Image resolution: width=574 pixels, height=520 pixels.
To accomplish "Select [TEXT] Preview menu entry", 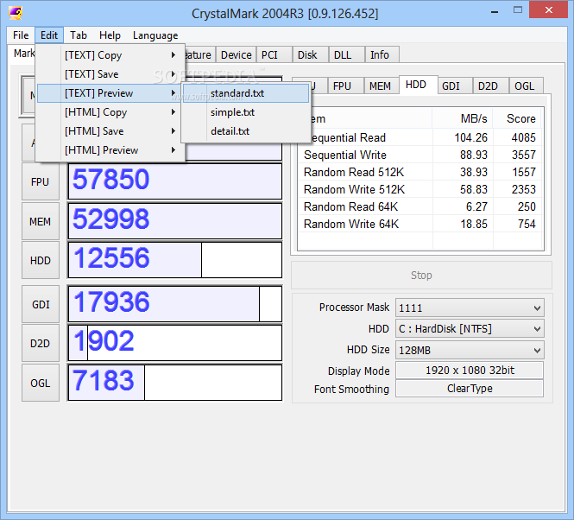I will [x=110, y=93].
